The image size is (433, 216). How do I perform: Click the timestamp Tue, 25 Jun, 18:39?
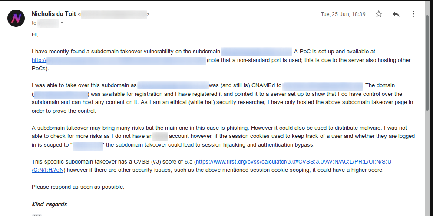click(x=343, y=14)
